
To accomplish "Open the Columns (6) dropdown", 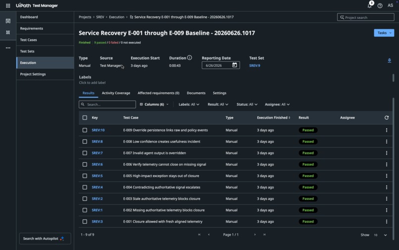I will click(x=154, y=104).
